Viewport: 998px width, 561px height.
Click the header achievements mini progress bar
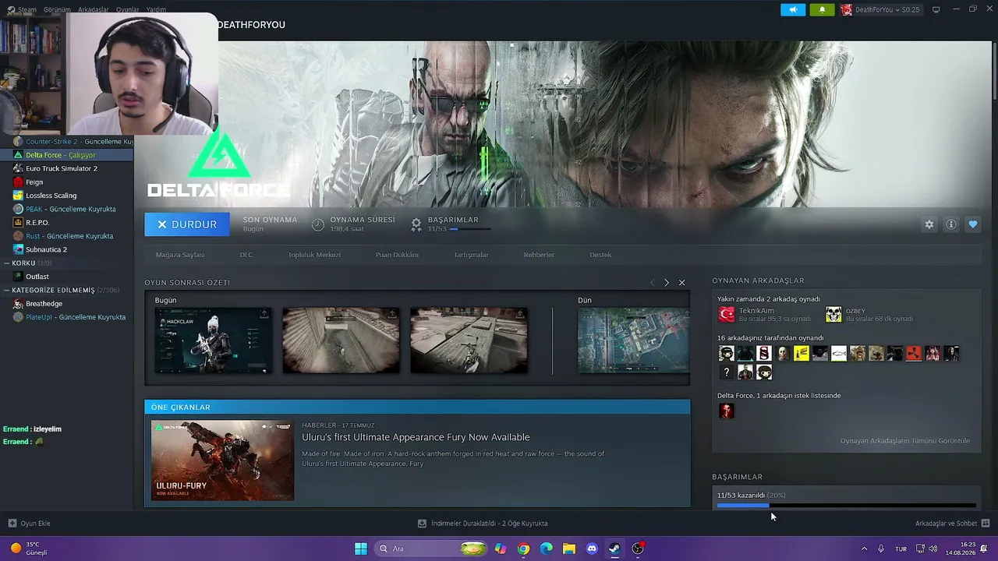[470, 229]
